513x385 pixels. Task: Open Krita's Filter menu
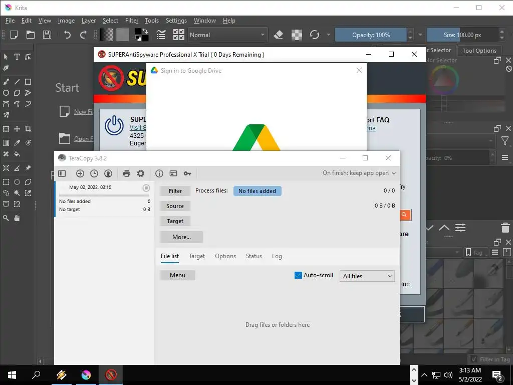[x=132, y=20]
